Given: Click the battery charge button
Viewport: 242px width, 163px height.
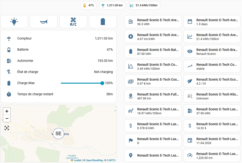Looking at the screenshot, I should click(x=103, y=22).
